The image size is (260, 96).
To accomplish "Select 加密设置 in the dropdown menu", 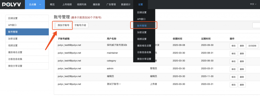I will (144, 32).
